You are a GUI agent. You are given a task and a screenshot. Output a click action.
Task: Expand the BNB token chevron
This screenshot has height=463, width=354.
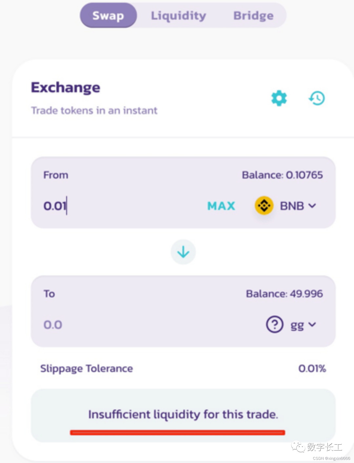click(x=312, y=206)
